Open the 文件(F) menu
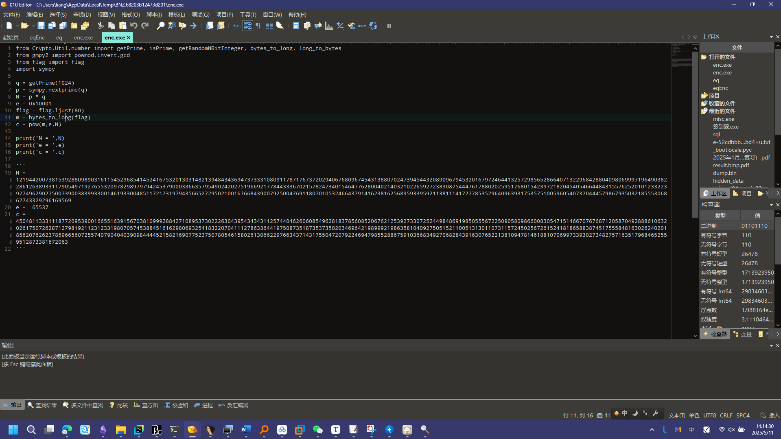The width and height of the screenshot is (781, 439). click(x=11, y=15)
